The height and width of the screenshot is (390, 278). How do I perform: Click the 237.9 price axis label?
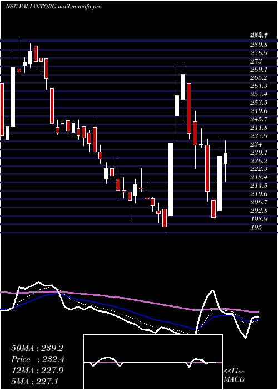260,136
